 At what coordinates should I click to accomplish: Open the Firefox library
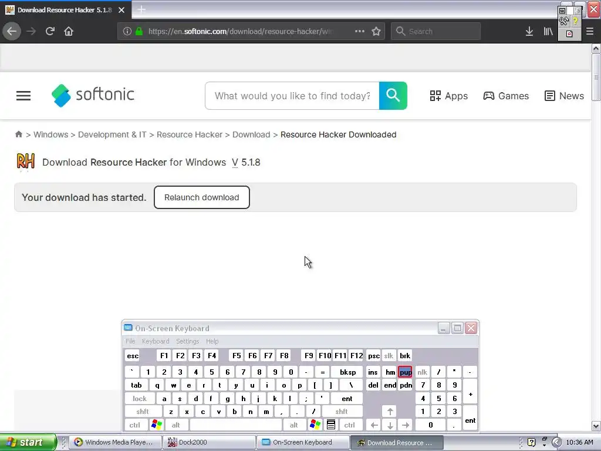point(548,31)
